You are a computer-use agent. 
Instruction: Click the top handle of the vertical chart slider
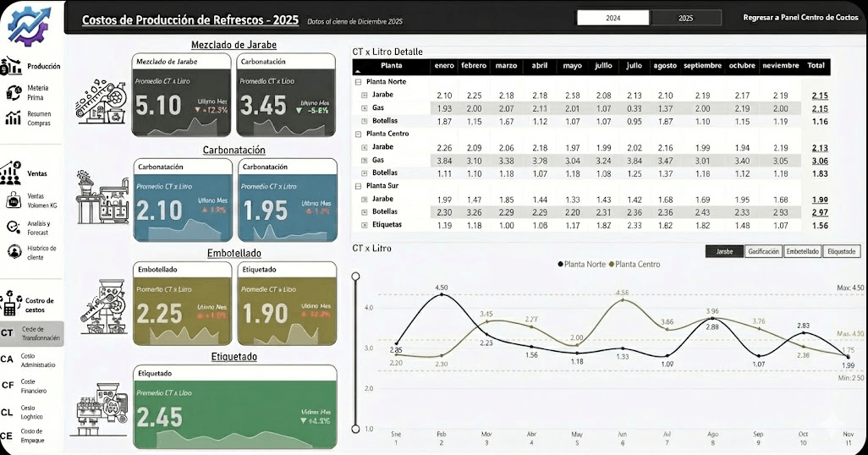point(356,276)
